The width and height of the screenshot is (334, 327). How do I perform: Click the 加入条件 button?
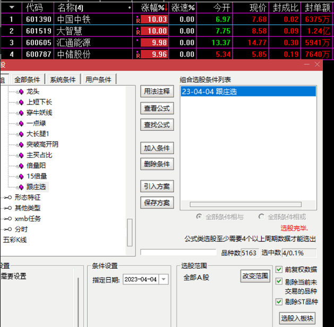(x=157, y=148)
